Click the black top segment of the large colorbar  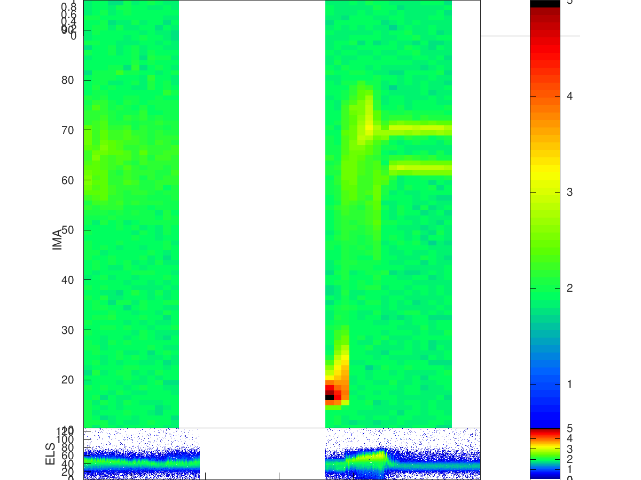[545, 4]
